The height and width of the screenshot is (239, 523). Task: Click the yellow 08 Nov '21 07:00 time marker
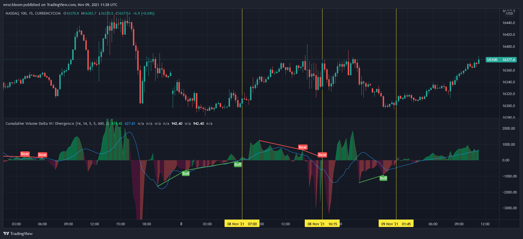242,224
